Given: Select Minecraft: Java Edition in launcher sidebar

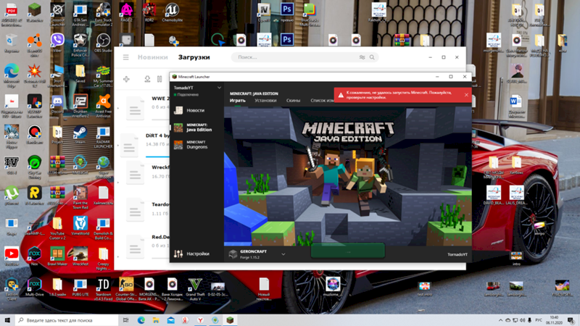Looking at the screenshot, I should (x=196, y=128).
